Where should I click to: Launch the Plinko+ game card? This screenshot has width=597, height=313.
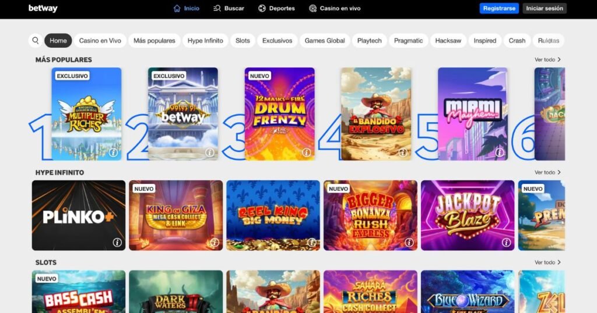point(79,215)
